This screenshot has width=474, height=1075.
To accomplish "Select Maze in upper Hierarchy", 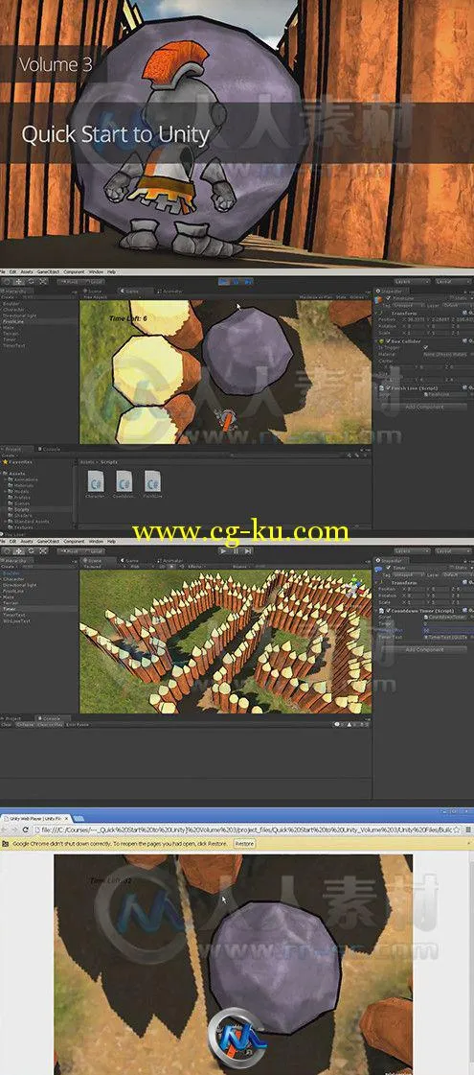I will (x=9, y=327).
